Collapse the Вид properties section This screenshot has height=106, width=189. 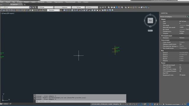pos(162,51)
